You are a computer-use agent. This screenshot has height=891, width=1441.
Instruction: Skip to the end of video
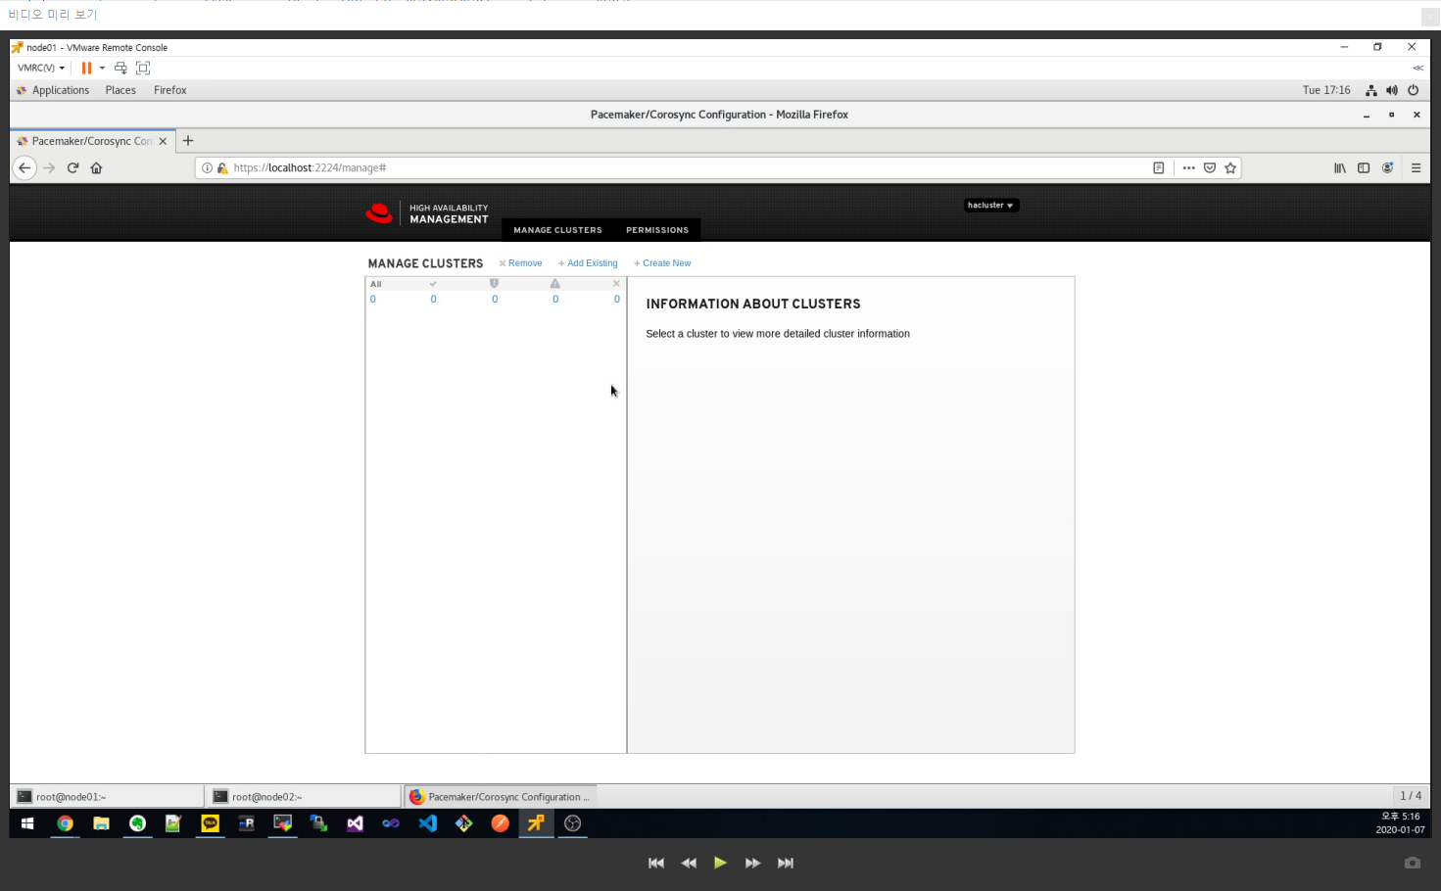[786, 863]
